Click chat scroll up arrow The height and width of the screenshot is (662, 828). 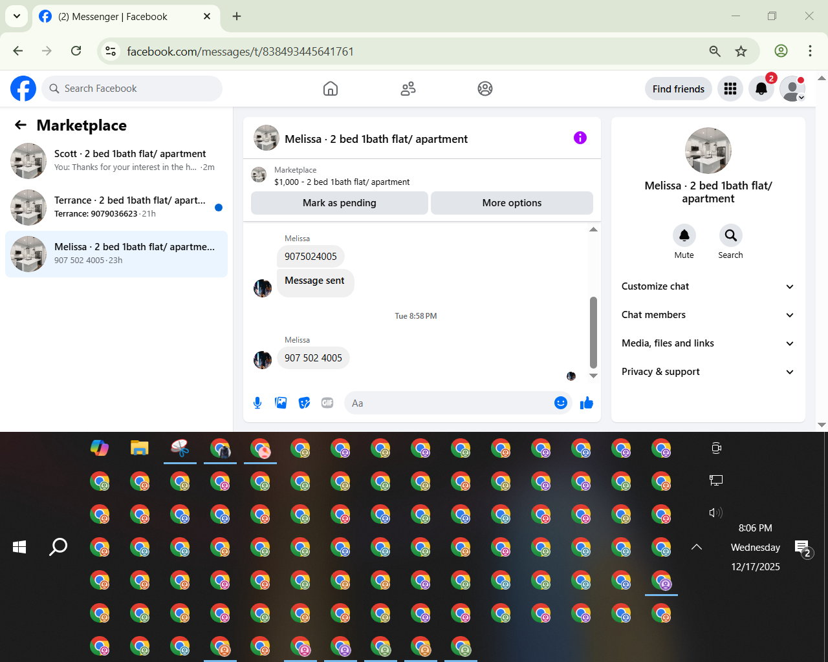[x=593, y=230]
